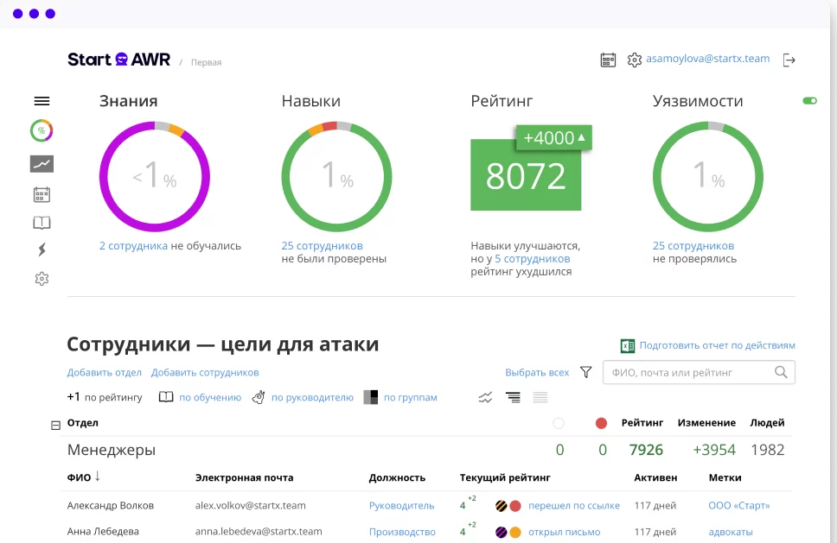Click the 'Рейтинг' column header
Viewport: 837px width, 543px height.
pos(642,422)
